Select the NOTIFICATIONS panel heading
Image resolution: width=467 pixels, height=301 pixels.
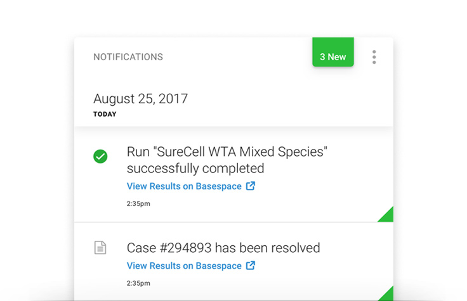click(128, 57)
